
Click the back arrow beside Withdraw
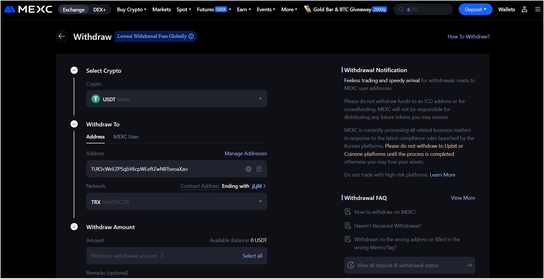tap(62, 36)
